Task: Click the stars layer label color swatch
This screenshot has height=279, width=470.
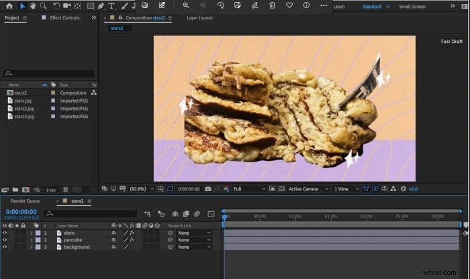Action: click(x=38, y=233)
